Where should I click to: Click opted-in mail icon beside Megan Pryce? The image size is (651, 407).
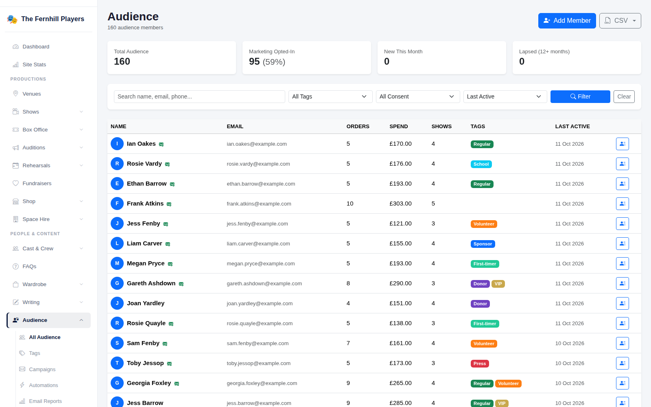point(170,264)
